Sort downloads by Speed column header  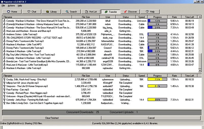[142, 17]
